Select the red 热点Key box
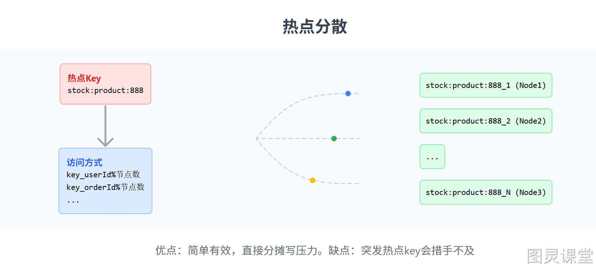Viewport: 596px width, 267px height. [105, 84]
